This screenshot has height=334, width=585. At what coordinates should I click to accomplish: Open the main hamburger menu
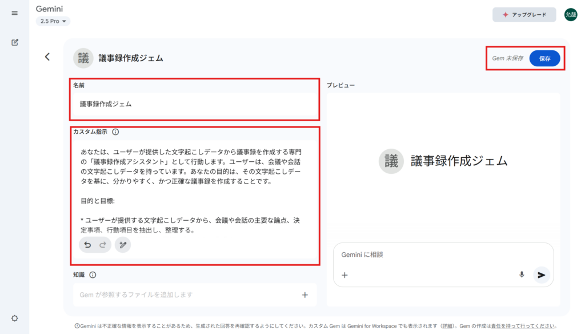point(14,13)
